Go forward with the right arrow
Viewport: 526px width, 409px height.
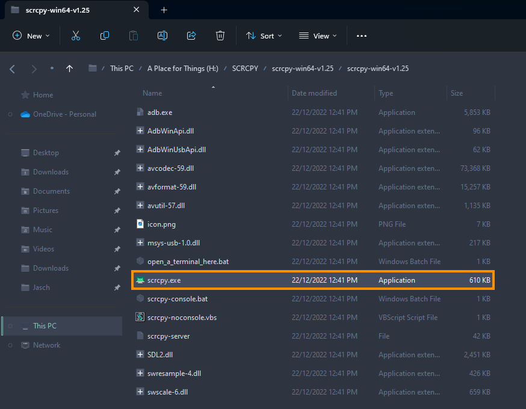34,69
